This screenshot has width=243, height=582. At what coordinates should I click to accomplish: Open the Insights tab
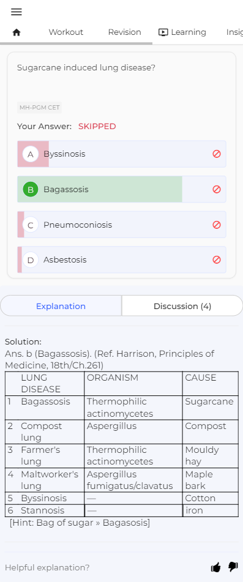[234, 32]
